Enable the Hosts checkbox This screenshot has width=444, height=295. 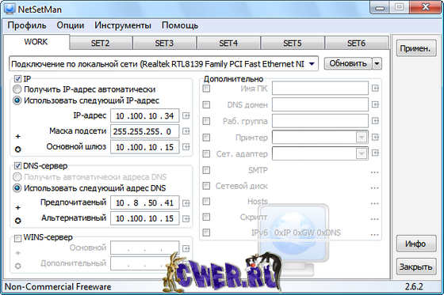click(206, 201)
